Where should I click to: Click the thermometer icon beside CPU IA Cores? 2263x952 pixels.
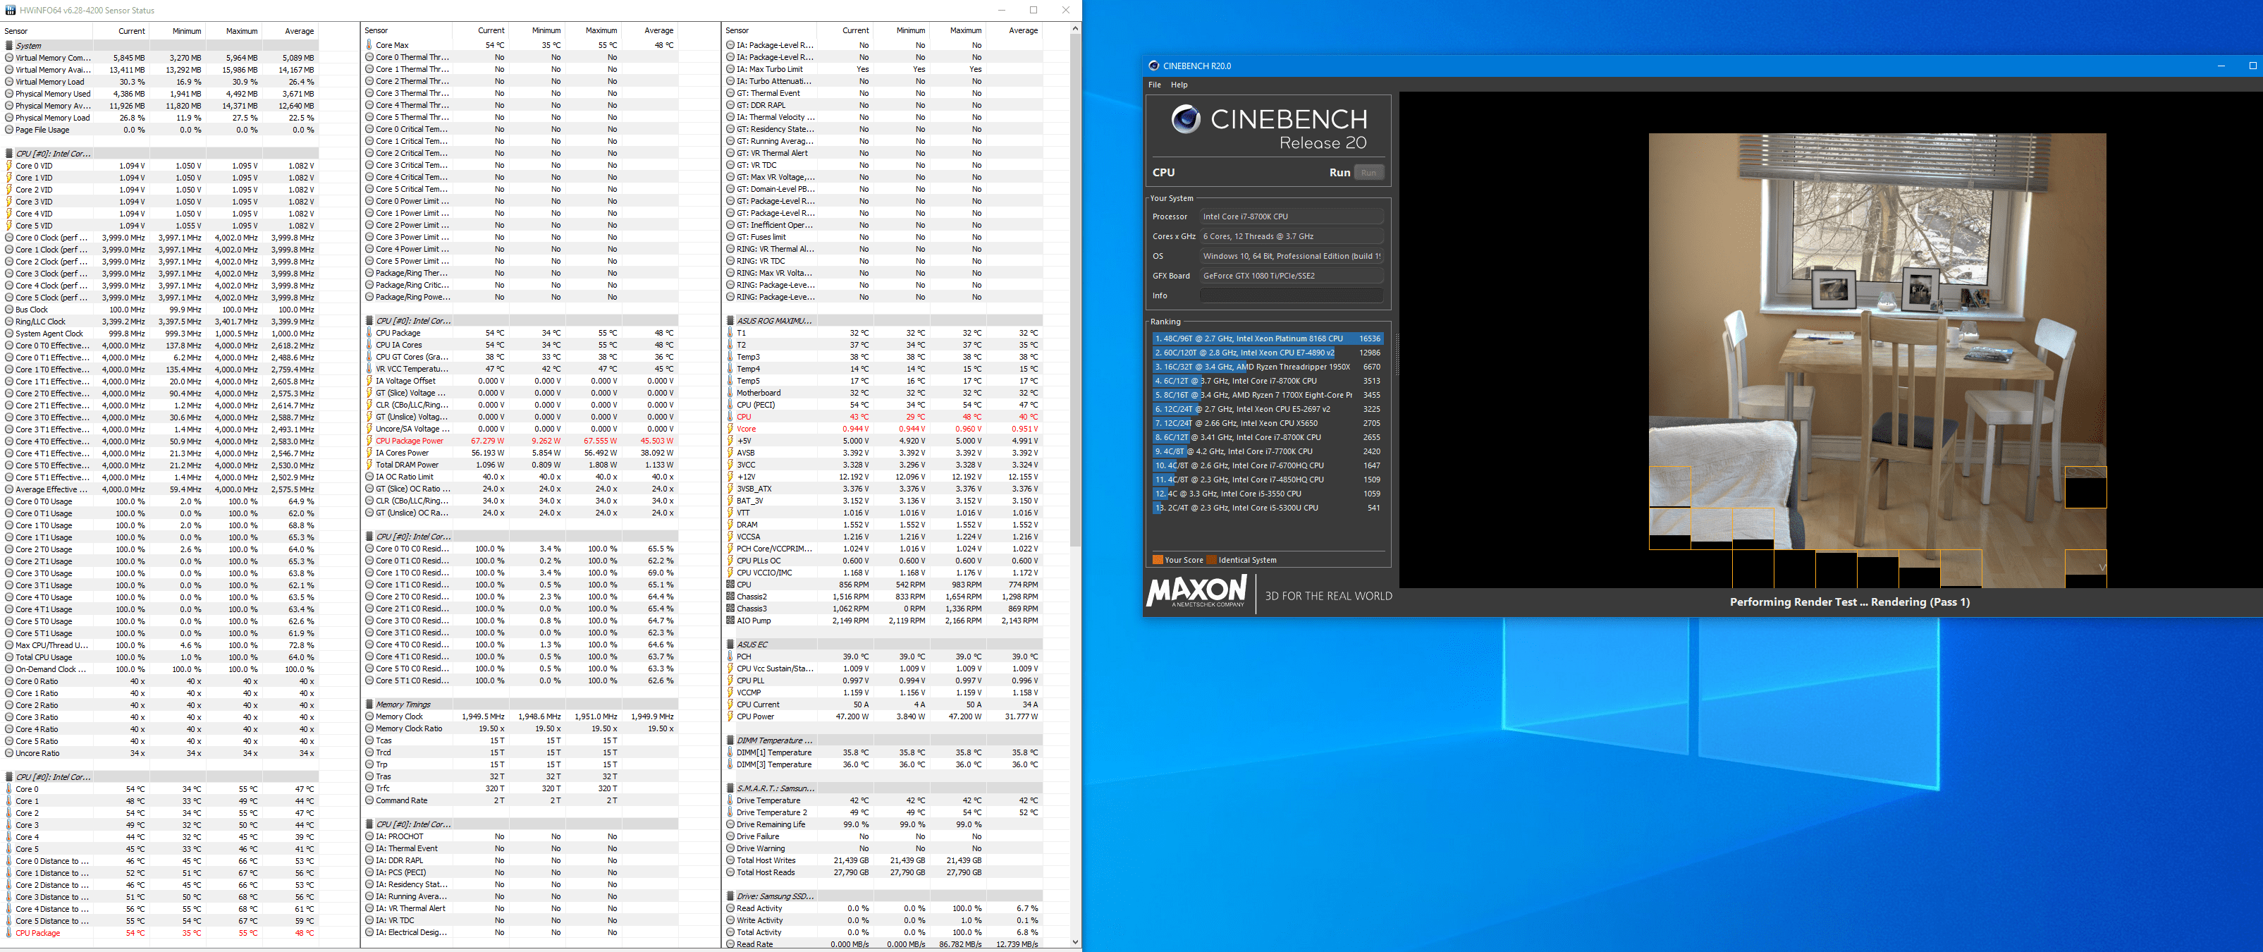pyautogui.click(x=370, y=345)
